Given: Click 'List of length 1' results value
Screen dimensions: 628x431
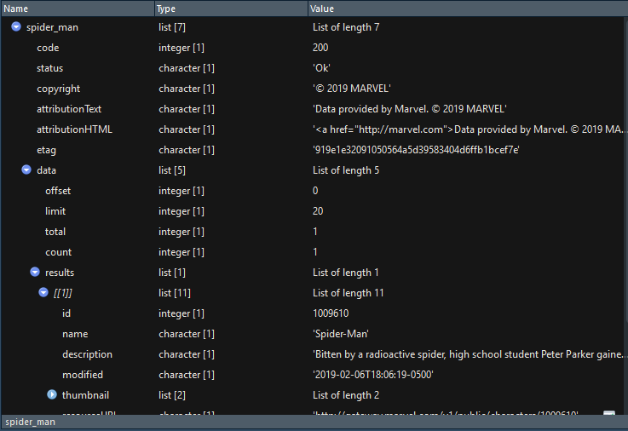Looking at the screenshot, I should 346,273.
